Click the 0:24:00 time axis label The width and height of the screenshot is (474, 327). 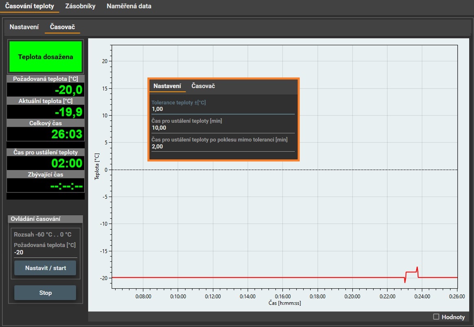tap(422, 296)
